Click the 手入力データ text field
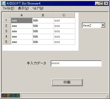The image size is (110, 99). [76, 64]
